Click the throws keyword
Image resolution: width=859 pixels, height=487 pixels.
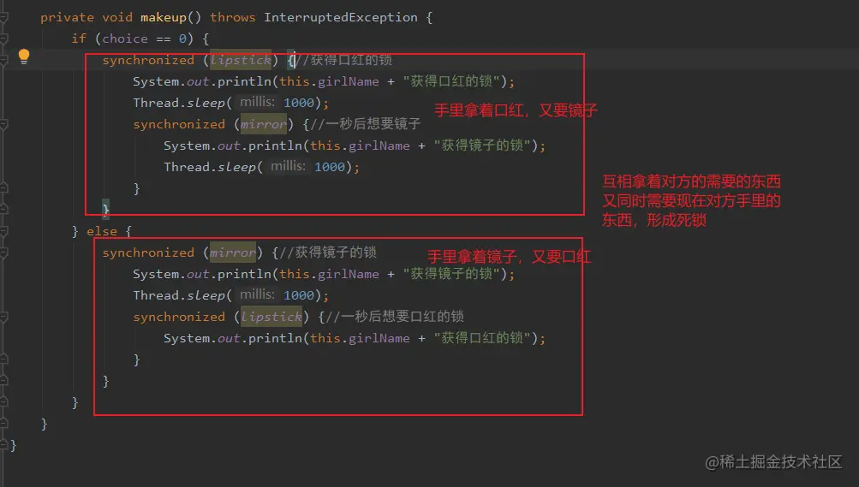coord(233,17)
